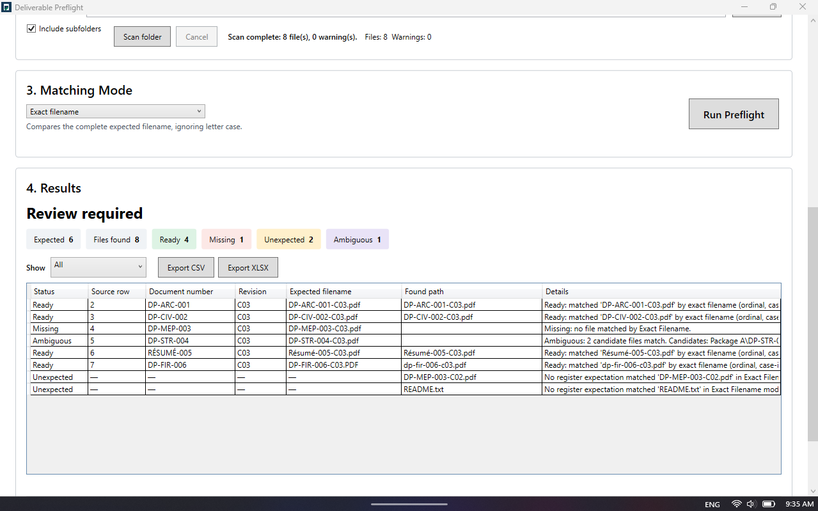Screen dimensions: 818x511
Task: Select the DP-MEP-003 document number cell
Action: click(190, 329)
